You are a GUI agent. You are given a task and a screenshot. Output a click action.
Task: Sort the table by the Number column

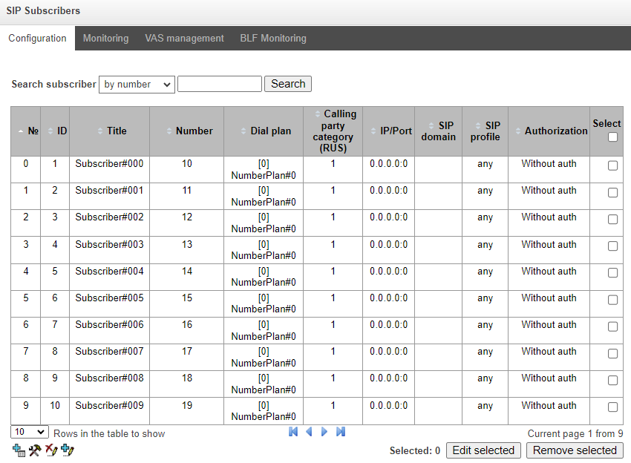[x=194, y=131]
